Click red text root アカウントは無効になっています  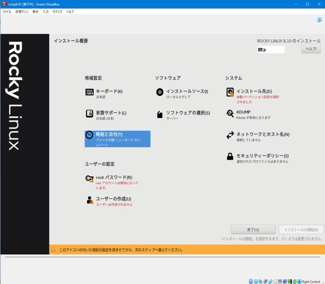(x=117, y=185)
